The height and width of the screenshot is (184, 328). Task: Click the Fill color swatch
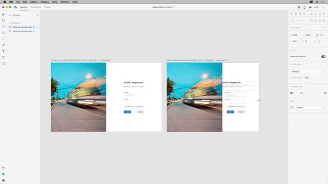click(x=296, y=93)
